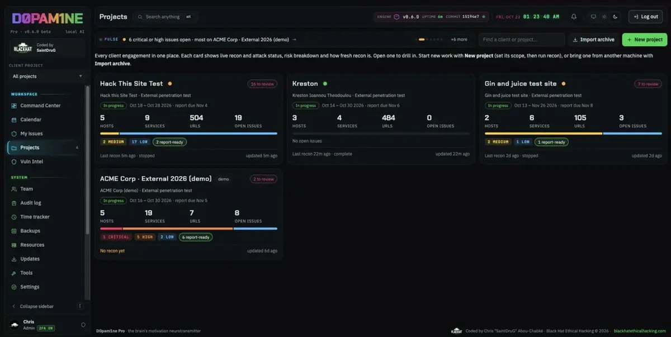The image size is (671, 337).
Task: Click the engine brain icon in status pill
Action: click(396, 17)
